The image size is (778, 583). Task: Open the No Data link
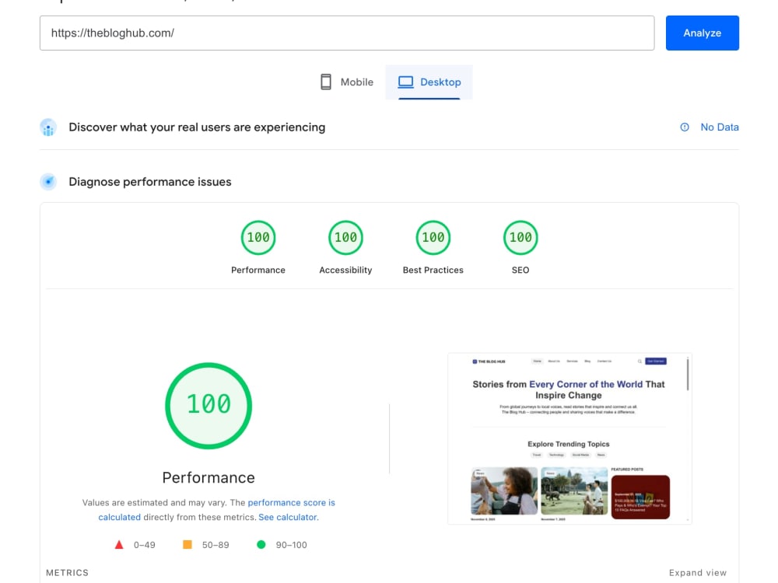coord(720,127)
